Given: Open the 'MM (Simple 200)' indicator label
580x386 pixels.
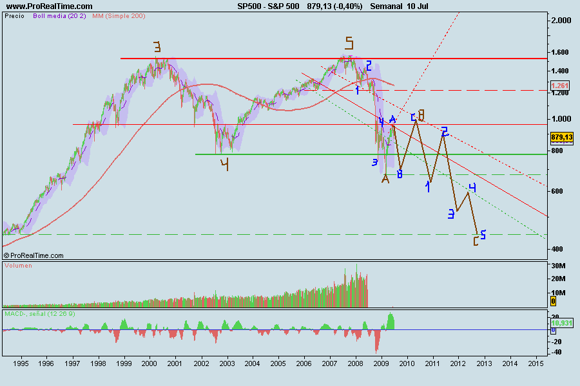Looking at the screenshot, I should click(x=119, y=16).
